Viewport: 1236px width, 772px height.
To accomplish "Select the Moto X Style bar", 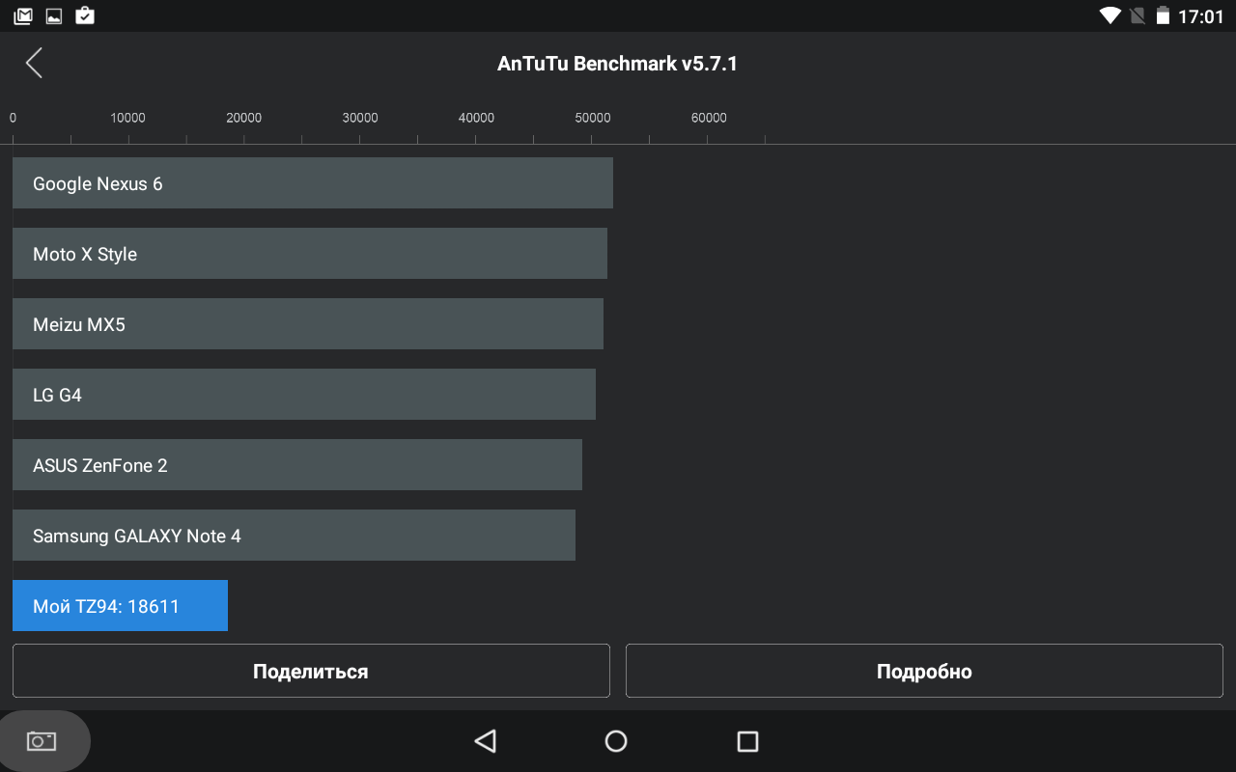I will click(310, 254).
